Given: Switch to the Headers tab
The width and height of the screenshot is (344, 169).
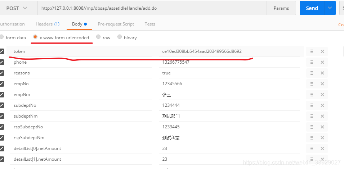Looking at the screenshot, I should click(x=48, y=24).
